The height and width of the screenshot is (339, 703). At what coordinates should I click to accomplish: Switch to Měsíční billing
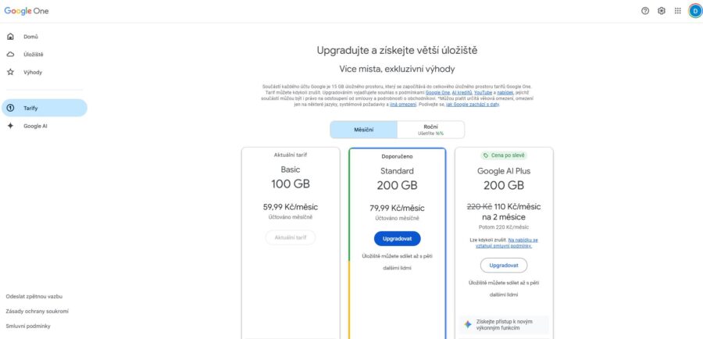pos(363,130)
